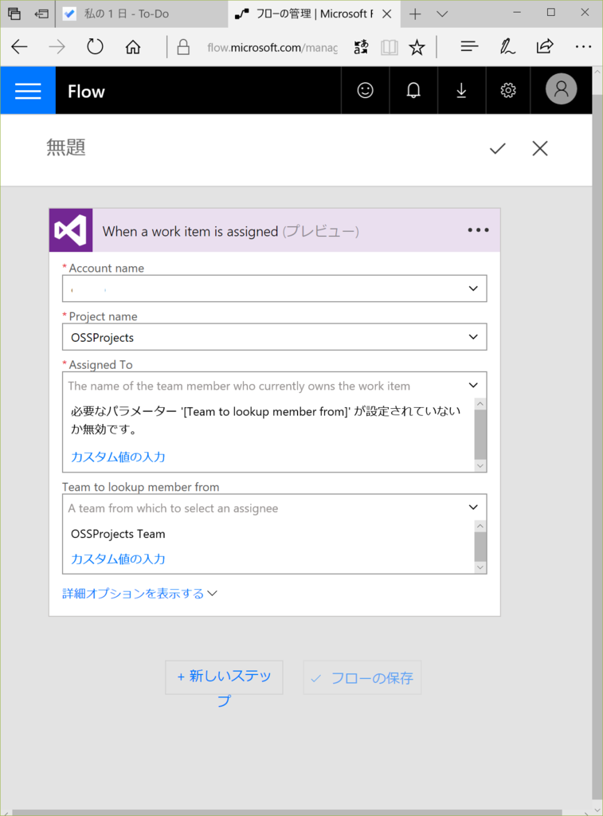Open the notifications bell
Viewport: 603px width, 816px height.
point(413,91)
